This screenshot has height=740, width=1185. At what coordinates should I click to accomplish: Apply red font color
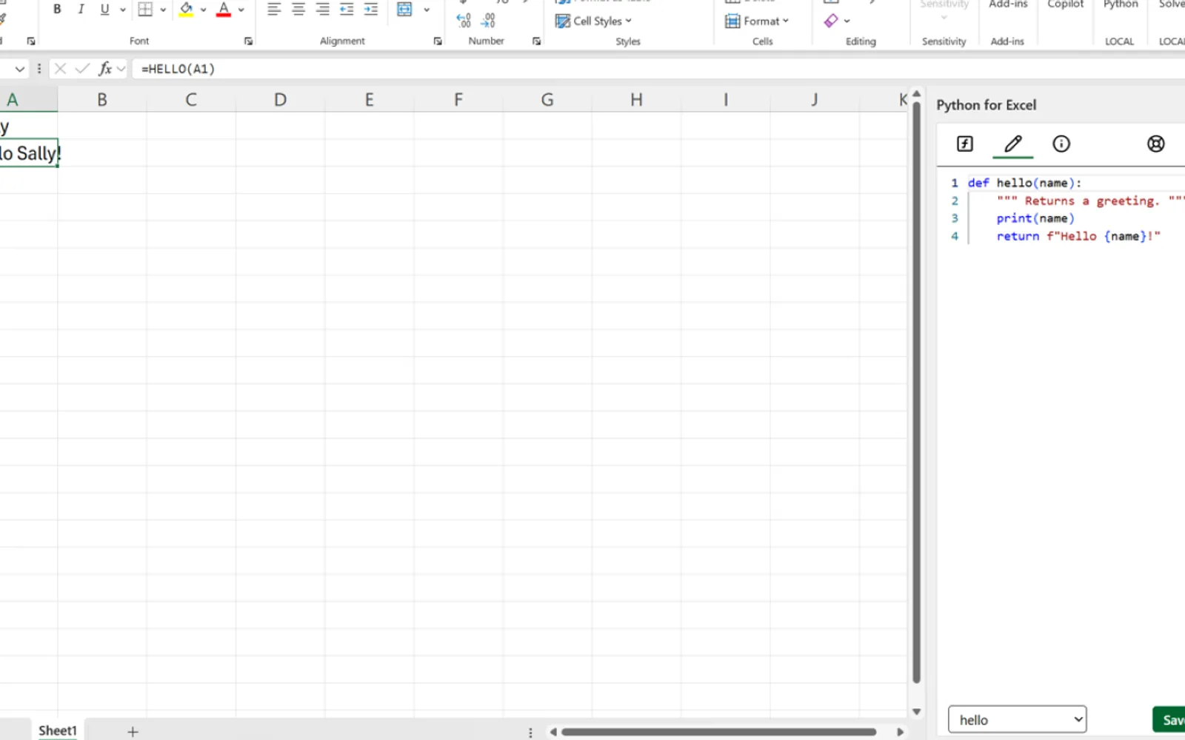tap(224, 10)
